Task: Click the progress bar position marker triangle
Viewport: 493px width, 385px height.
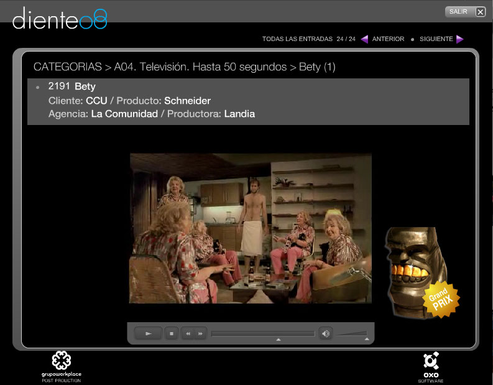Action: [x=279, y=340]
